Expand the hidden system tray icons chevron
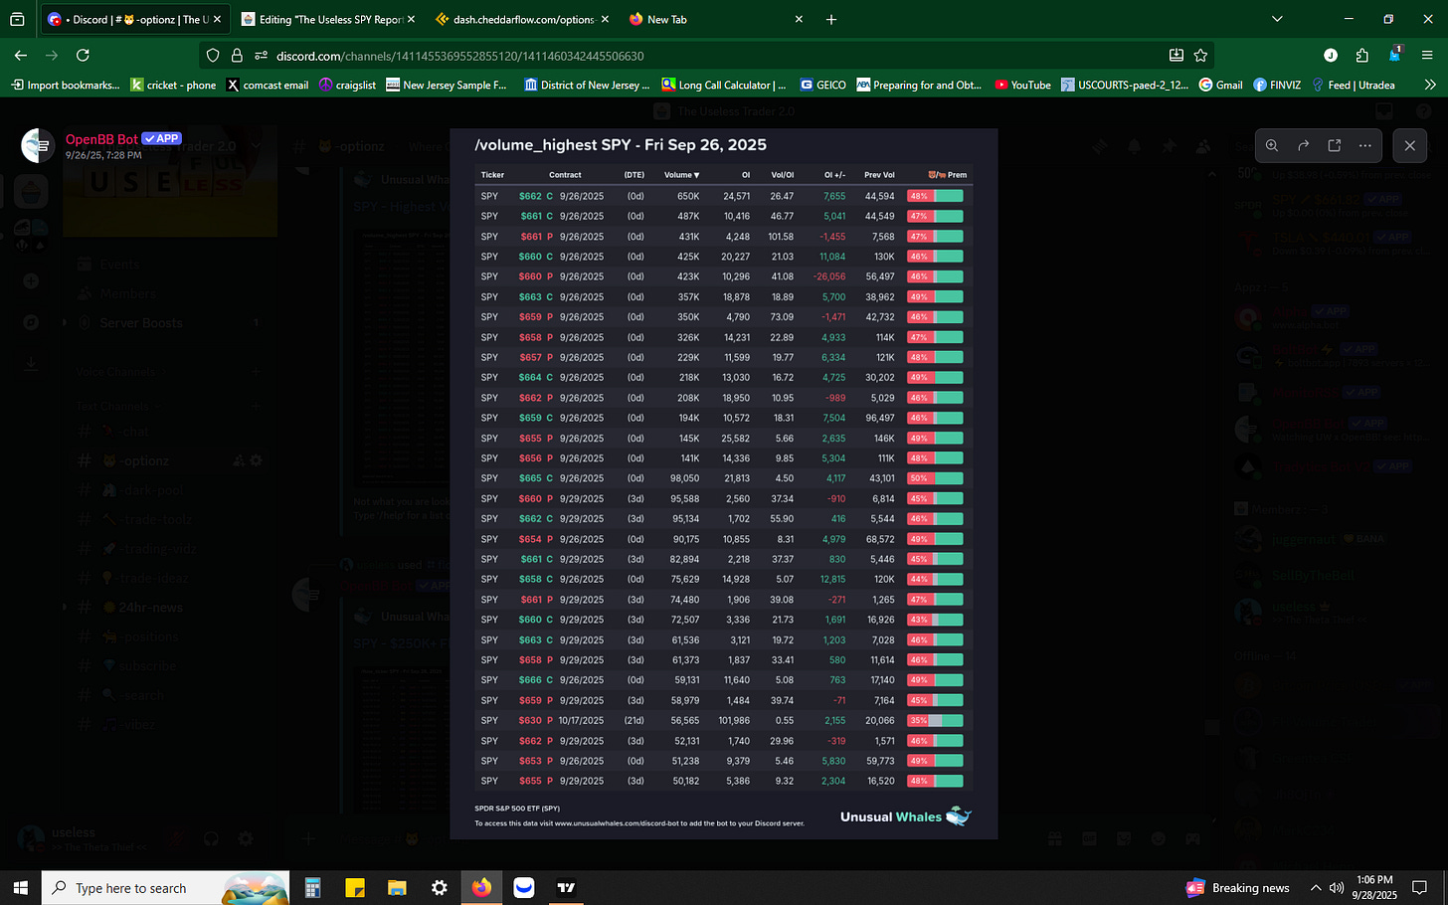1448x905 pixels. click(x=1316, y=888)
